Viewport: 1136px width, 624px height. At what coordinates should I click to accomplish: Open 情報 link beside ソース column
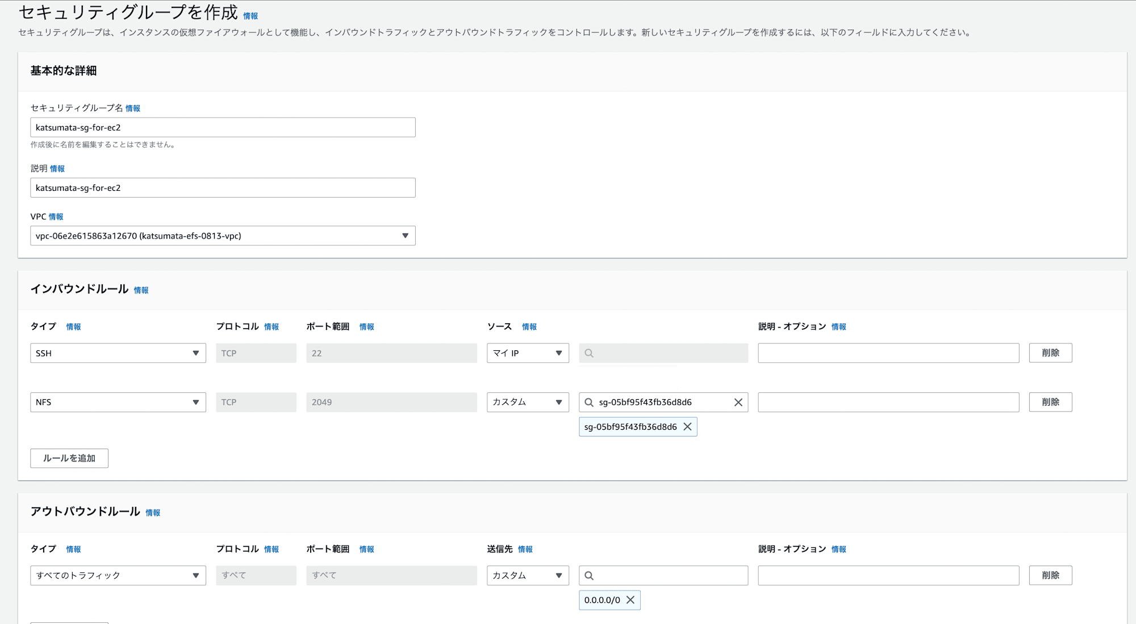[x=529, y=327]
